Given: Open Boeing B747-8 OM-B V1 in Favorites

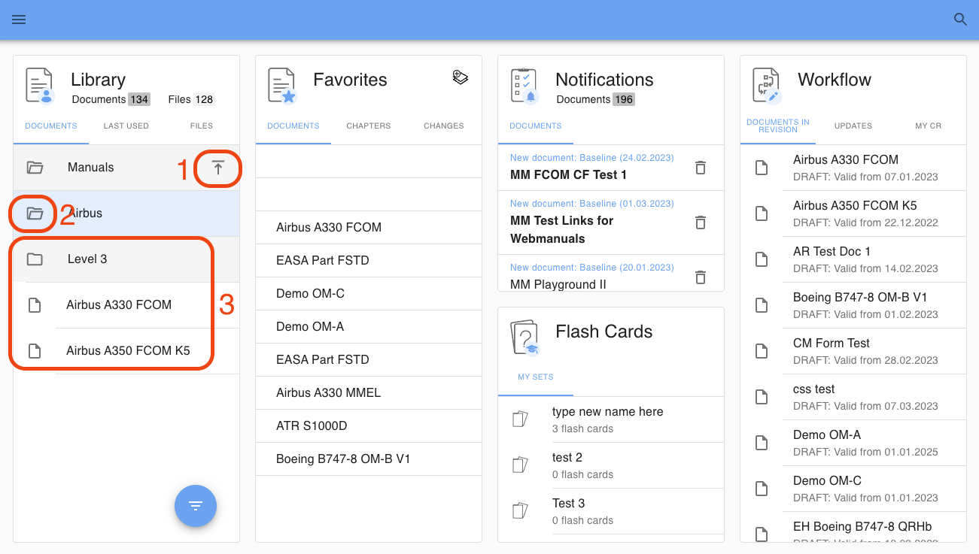Looking at the screenshot, I should tap(369, 459).
